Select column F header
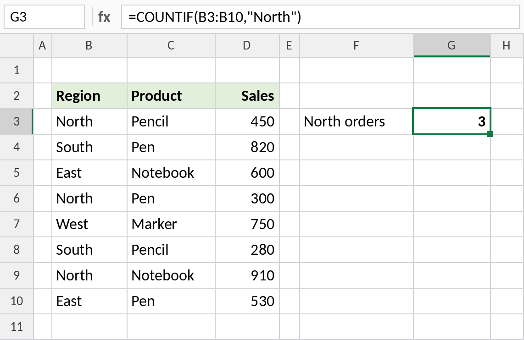524x340 pixels. 356,45
